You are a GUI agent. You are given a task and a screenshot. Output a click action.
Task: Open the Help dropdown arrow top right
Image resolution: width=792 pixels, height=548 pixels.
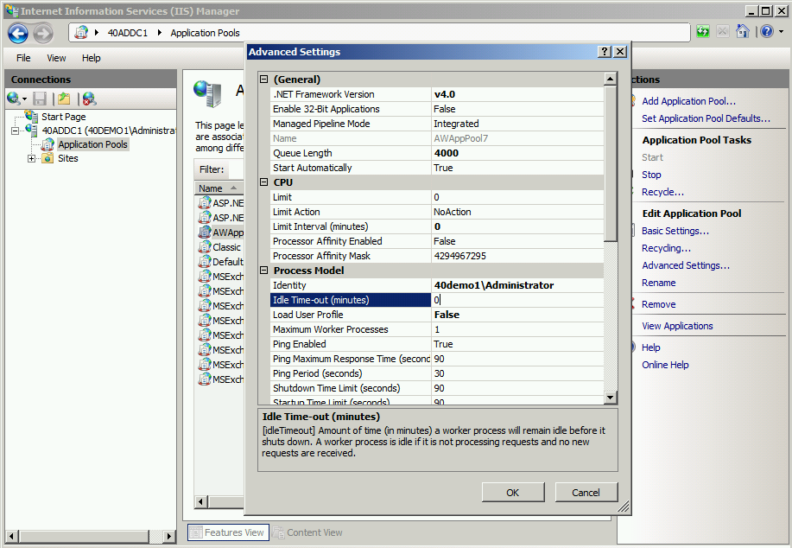coord(781,31)
